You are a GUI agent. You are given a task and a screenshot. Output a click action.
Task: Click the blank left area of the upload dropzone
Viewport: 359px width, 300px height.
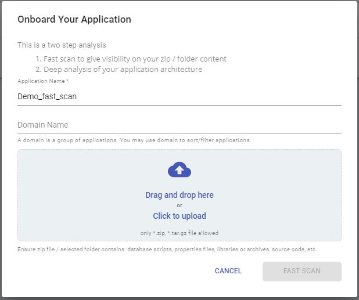point(69,196)
